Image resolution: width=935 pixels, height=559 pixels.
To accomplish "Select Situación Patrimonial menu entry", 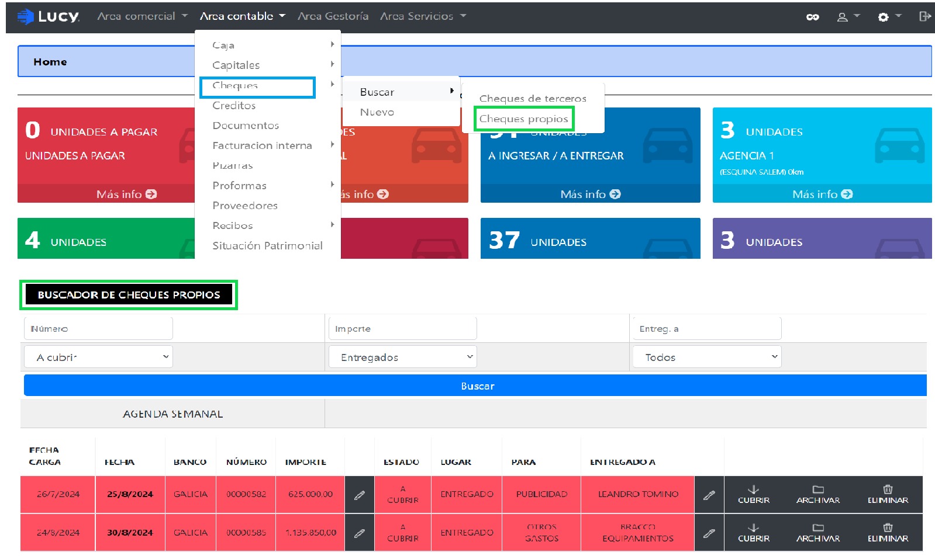I will pyautogui.click(x=267, y=246).
